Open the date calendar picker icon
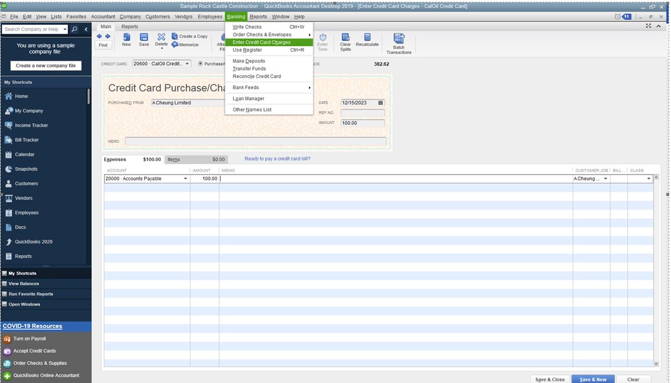The width and height of the screenshot is (671, 383). (380, 103)
